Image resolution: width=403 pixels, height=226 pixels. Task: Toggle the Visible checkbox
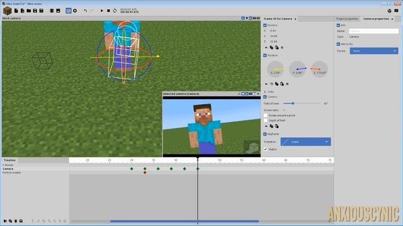click(x=266, y=149)
